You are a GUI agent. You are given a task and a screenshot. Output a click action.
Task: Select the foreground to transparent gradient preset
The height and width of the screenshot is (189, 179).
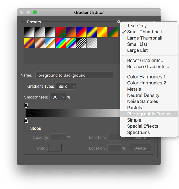(x=40, y=32)
